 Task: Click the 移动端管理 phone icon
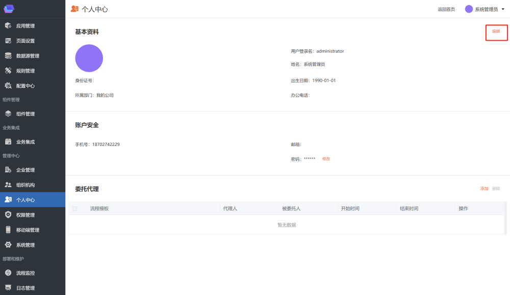pos(8,230)
